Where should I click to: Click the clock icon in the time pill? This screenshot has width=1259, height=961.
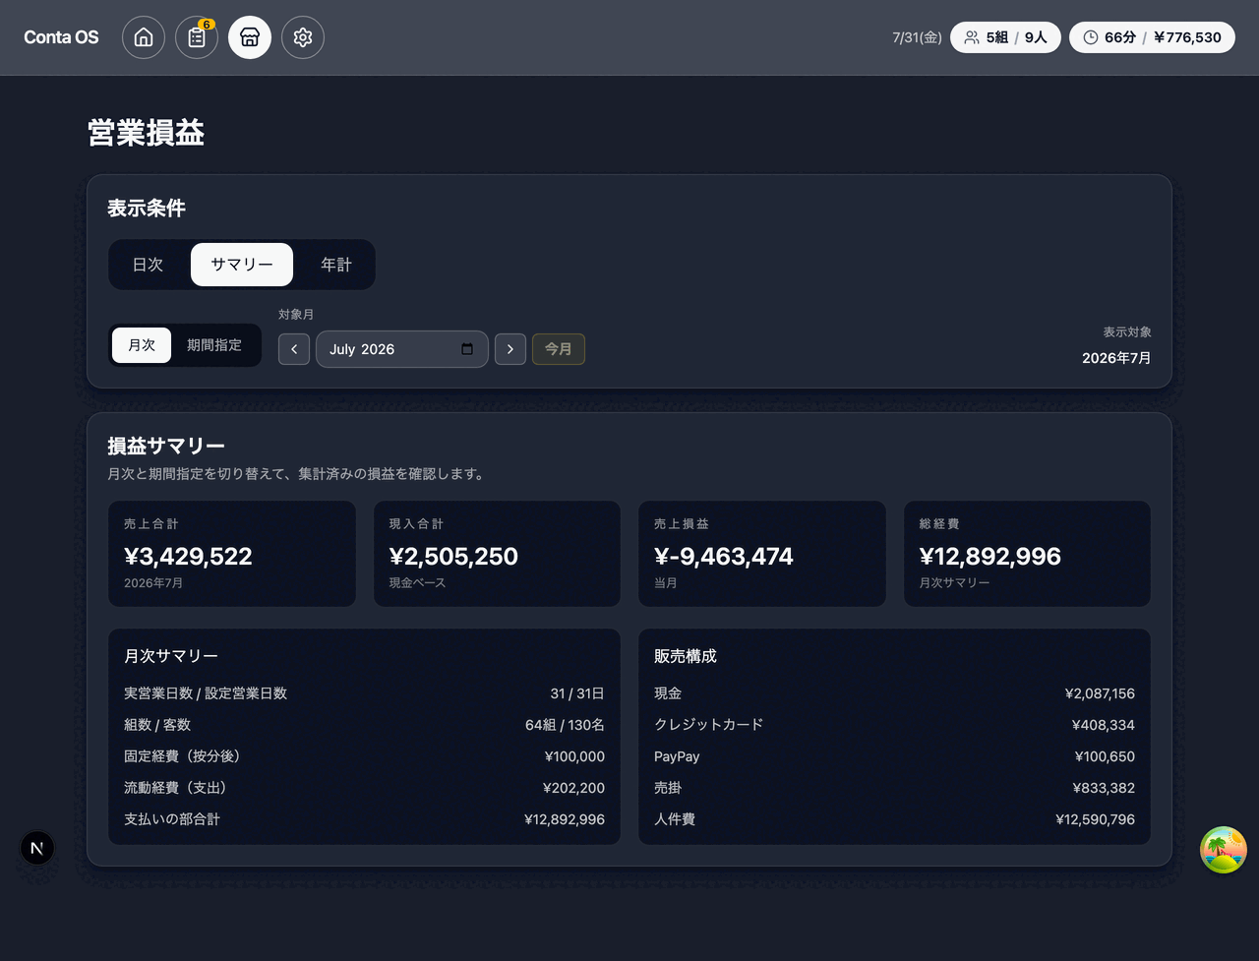(x=1091, y=37)
